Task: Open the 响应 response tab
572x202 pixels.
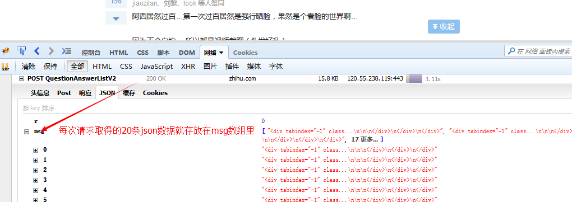Action: pyautogui.click(x=85, y=93)
